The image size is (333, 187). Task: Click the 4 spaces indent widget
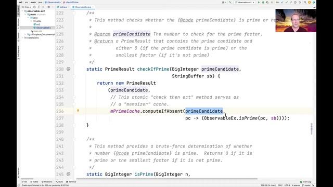[296, 185]
